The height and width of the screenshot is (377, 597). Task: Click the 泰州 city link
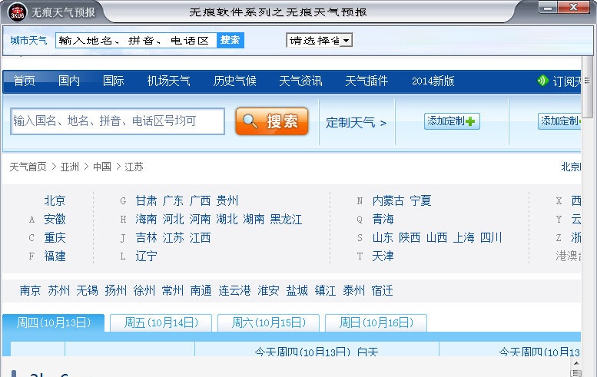(353, 291)
